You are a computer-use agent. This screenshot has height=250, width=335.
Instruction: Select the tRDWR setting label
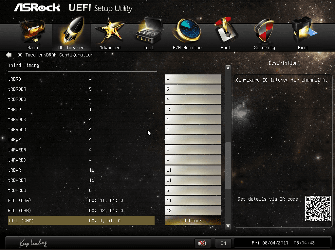(14, 170)
